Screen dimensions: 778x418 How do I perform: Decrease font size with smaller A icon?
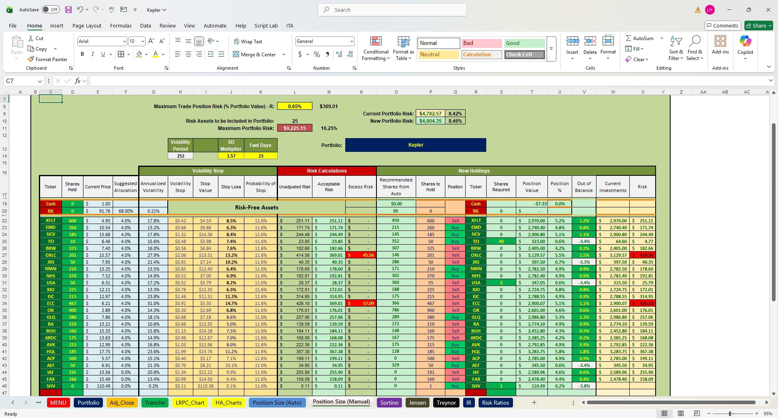pos(162,41)
